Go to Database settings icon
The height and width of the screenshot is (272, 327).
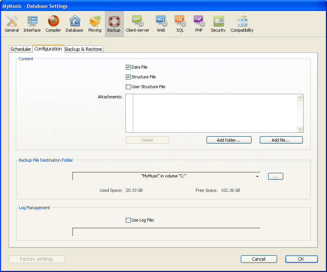point(74,24)
